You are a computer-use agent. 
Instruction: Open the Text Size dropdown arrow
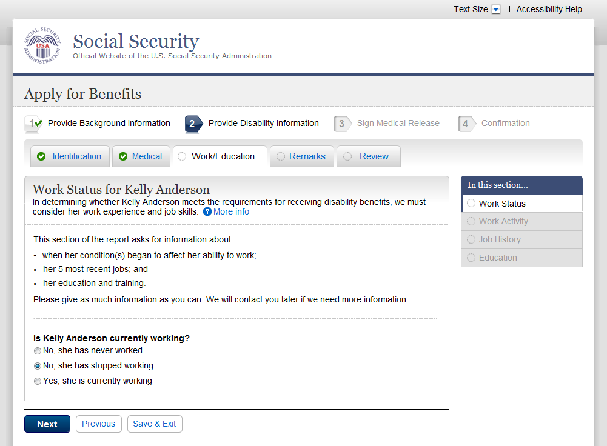coord(496,9)
